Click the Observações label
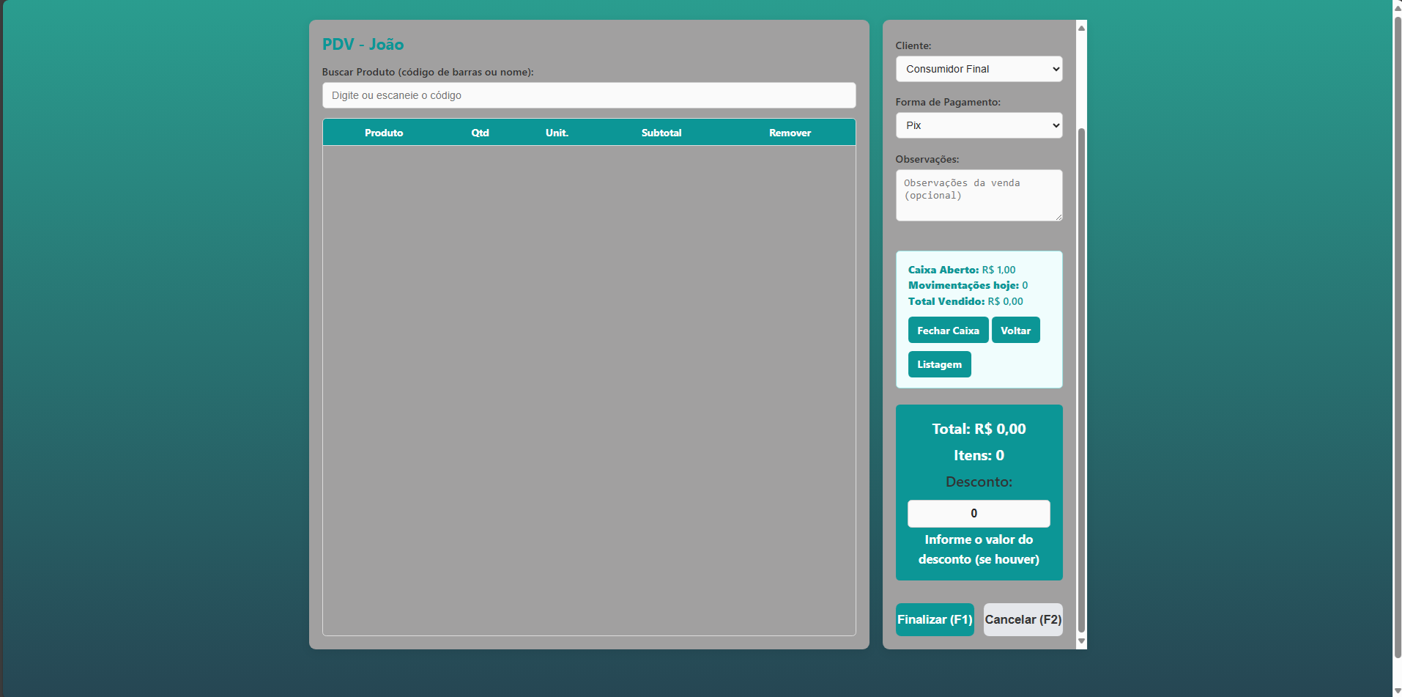Image resolution: width=1402 pixels, height=697 pixels. coord(927,159)
